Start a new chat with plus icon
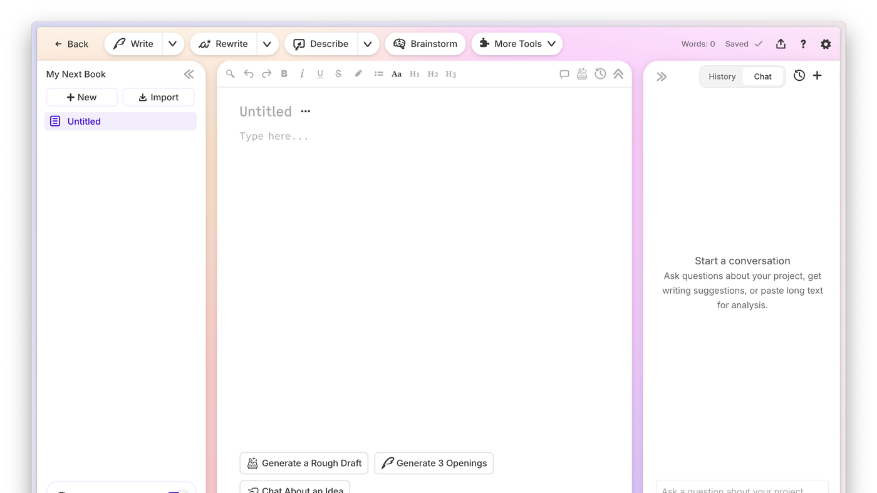The height and width of the screenshot is (493, 877). [817, 76]
